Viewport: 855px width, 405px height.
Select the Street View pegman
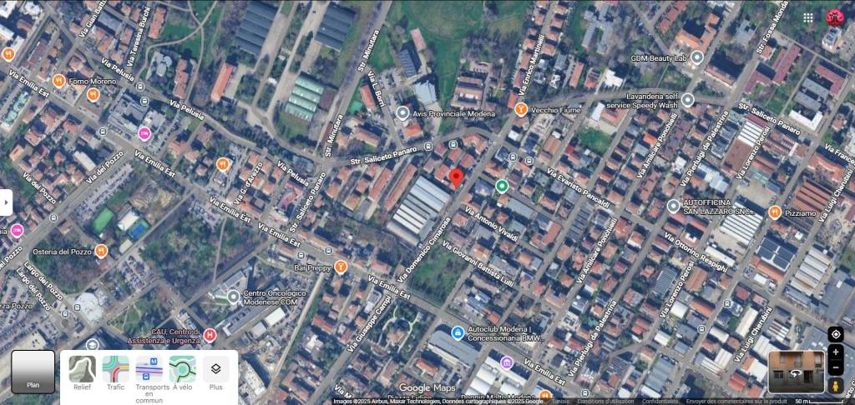point(836,386)
